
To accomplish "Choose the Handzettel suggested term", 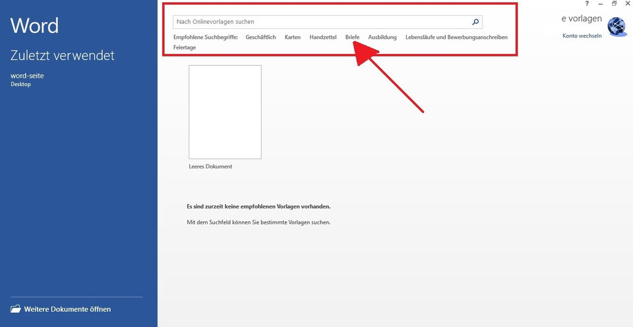I will (x=323, y=37).
